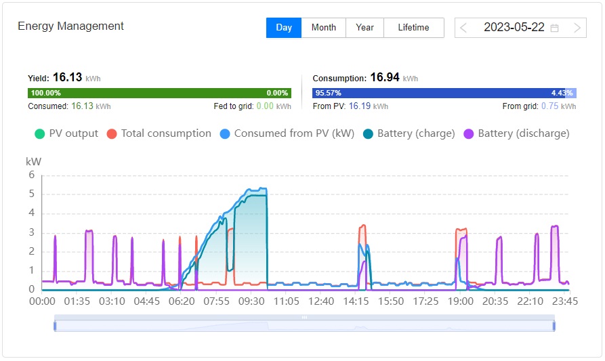Screen dimensions: 605x361
Task: Toggle Battery (discharge) legend item
Action: (516, 133)
